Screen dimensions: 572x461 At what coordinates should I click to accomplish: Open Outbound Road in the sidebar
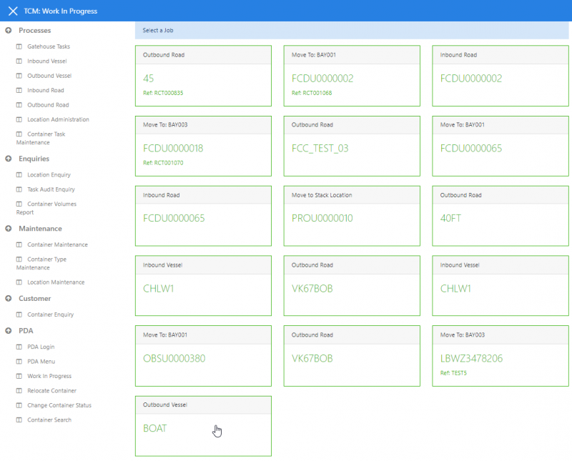tap(48, 105)
